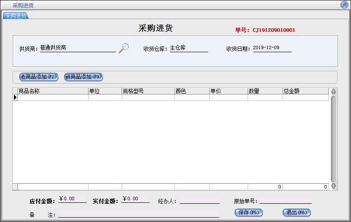
Task: Click the 收货仓库 field showing 主仓库
Action: [x=189, y=48]
